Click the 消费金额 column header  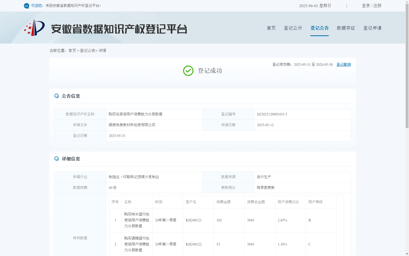[x=229, y=202]
